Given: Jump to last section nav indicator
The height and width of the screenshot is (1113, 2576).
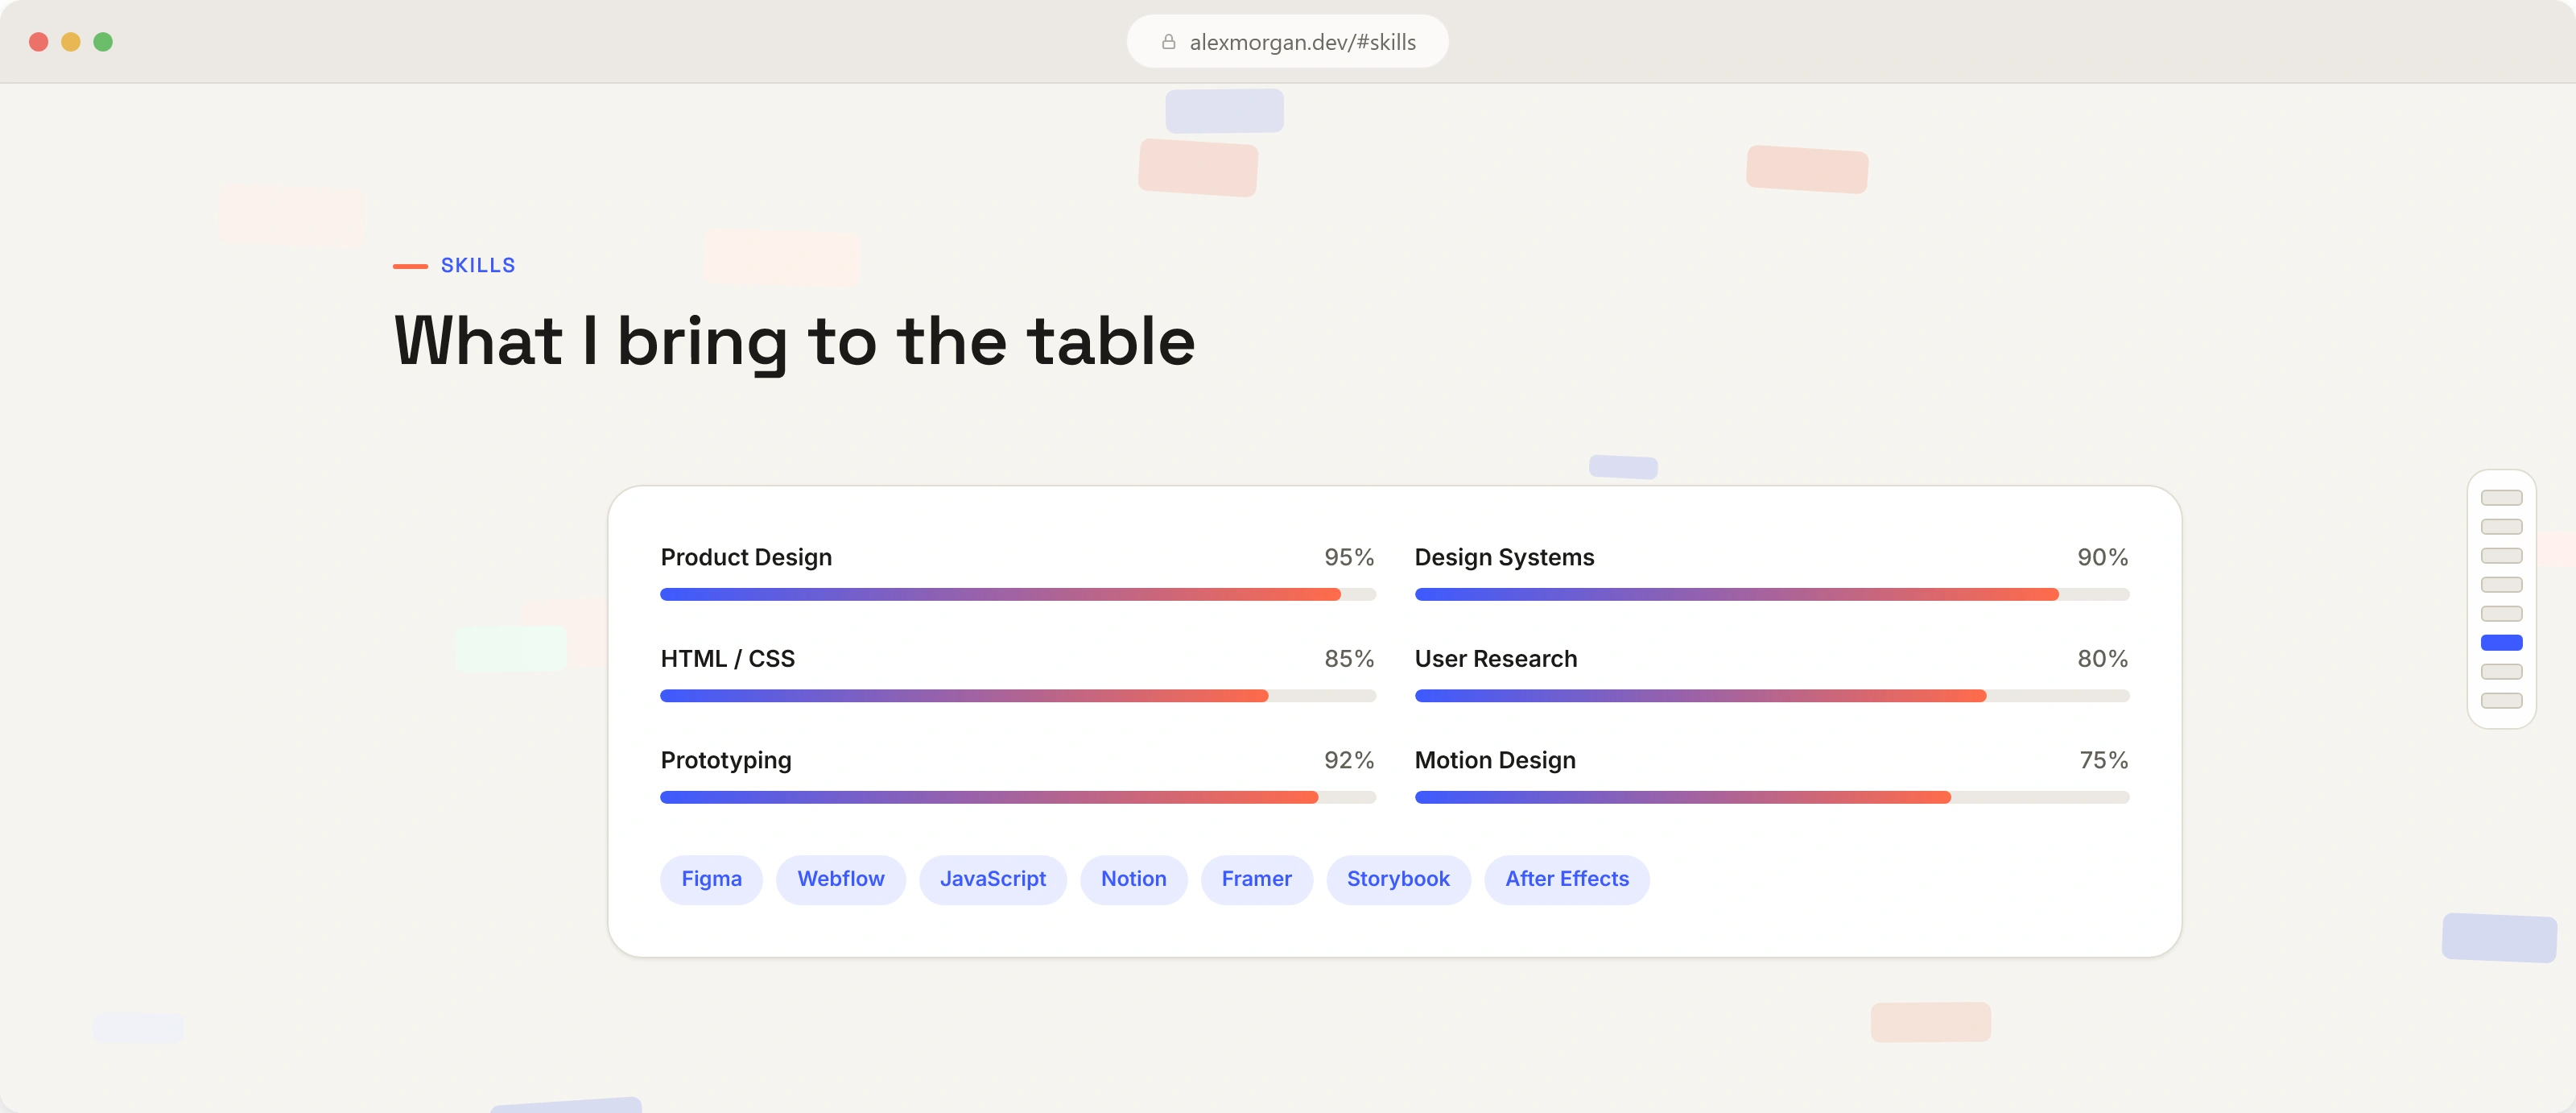Looking at the screenshot, I should pos(2501,701).
